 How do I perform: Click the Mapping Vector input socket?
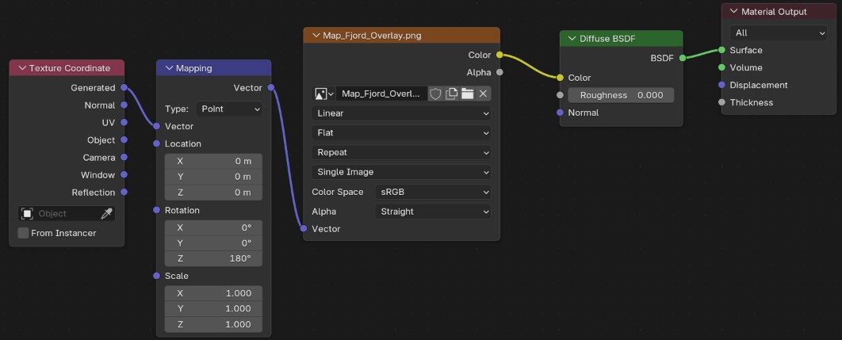[156, 126]
